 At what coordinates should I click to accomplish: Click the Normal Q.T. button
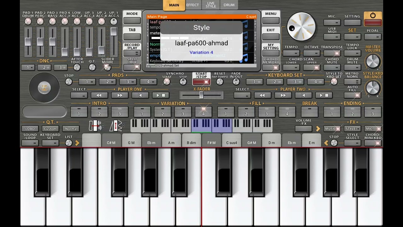71,129
